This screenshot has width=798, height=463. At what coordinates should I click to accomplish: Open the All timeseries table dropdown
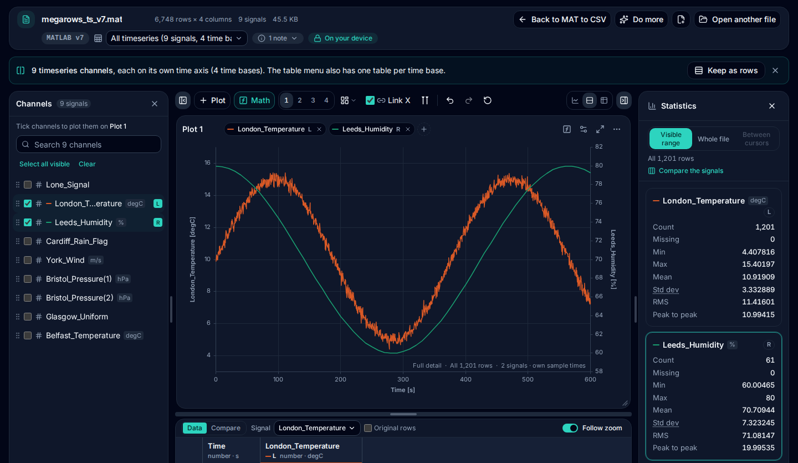click(x=177, y=38)
